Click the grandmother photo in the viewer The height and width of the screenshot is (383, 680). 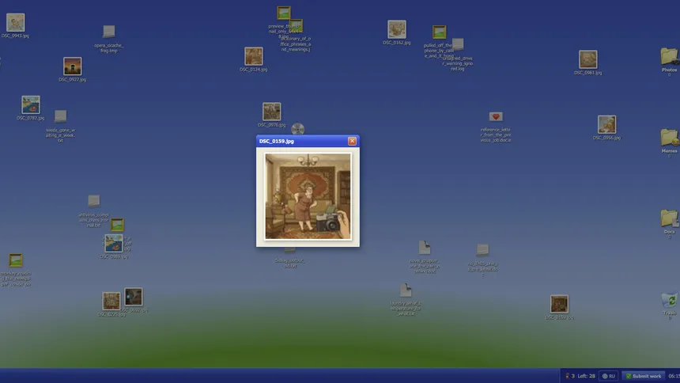click(x=308, y=196)
